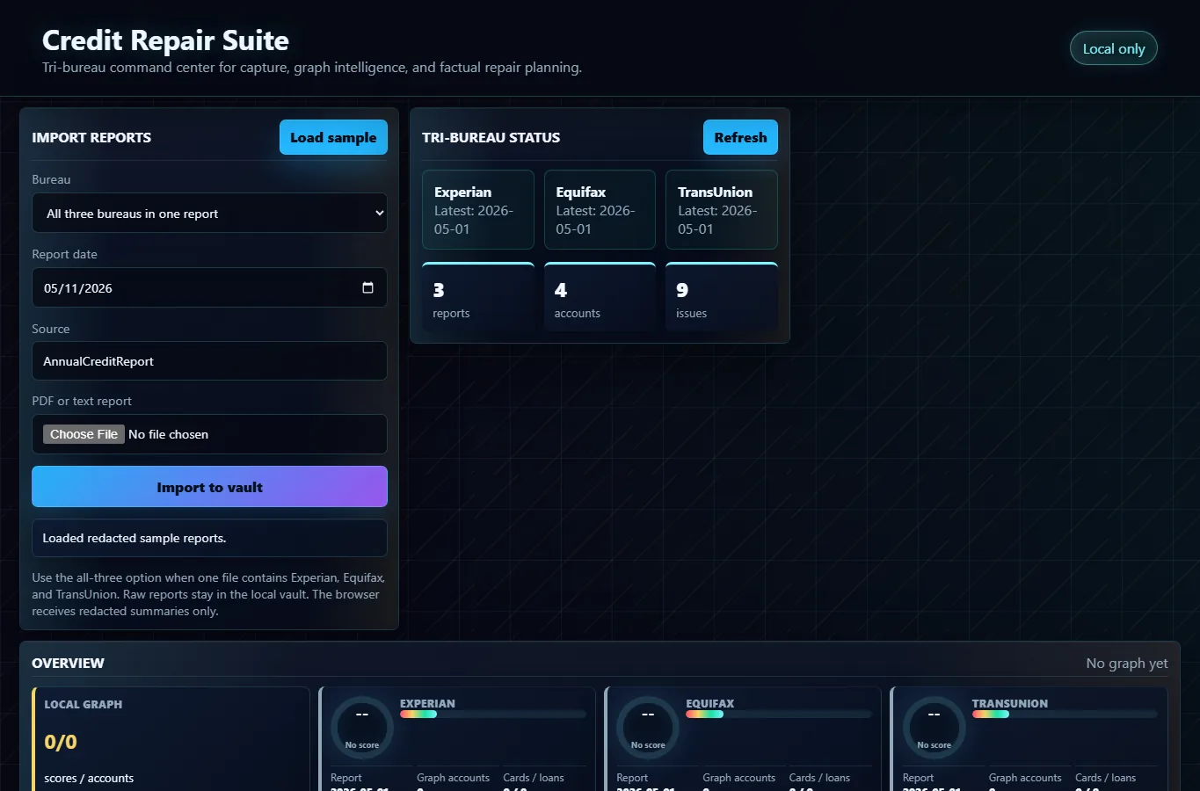This screenshot has height=791, width=1200.
Task: Click the Local only badge
Action: point(1114,48)
